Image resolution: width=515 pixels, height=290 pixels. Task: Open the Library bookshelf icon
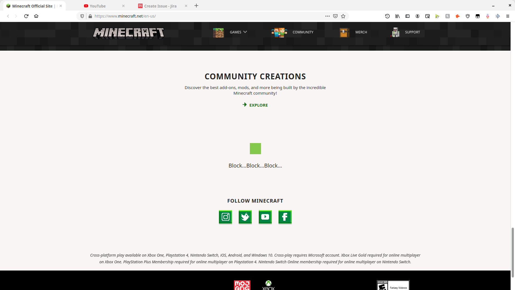397,16
